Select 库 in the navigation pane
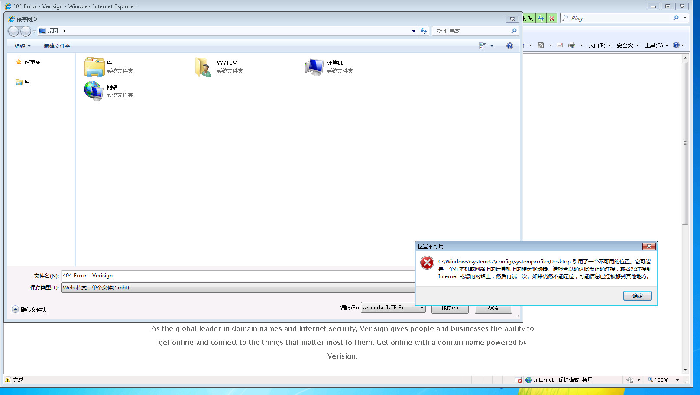This screenshot has height=395, width=700. pos(23,82)
